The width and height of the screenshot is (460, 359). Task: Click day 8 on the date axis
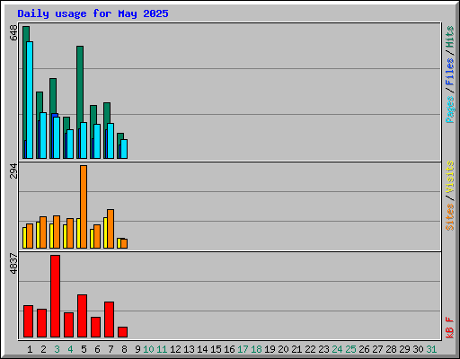click(124, 349)
